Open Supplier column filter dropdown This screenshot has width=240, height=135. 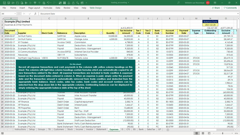point(40,33)
